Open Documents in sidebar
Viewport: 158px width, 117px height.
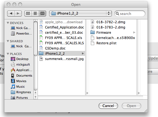(x=22, y=76)
